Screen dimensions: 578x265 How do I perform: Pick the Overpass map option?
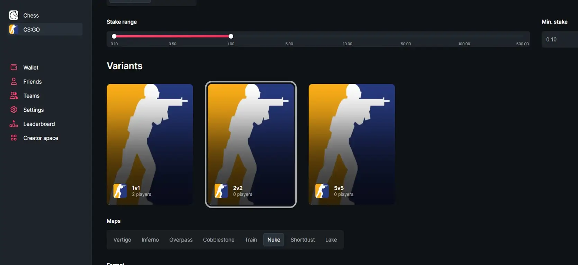[181, 240]
